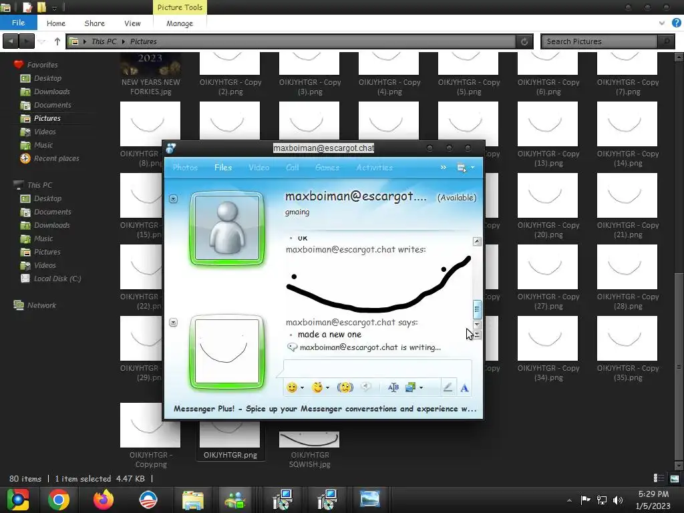Switch Explorer to large thumbnails view icon
Image resolution: width=684 pixels, height=513 pixels.
(675, 478)
